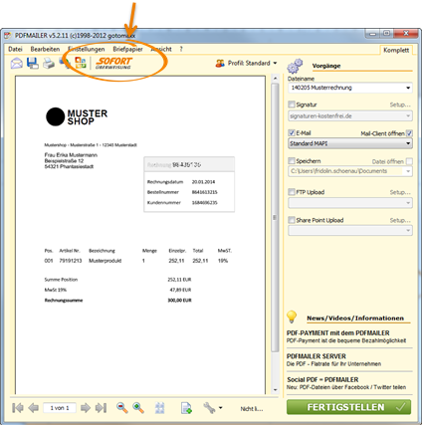
Task: Toggle the Mail-Client öffnen checkbox
Action: [409, 133]
